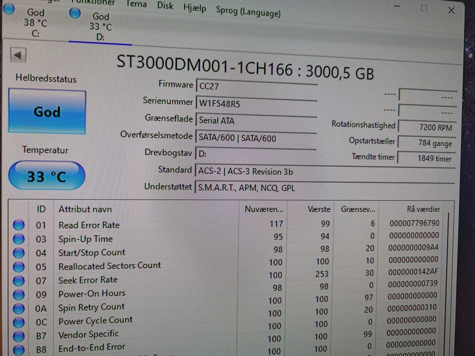Viewport: 475px width, 356px height.
Task: Click the Reallocated Sectors Count status circle
Action: tap(19, 267)
